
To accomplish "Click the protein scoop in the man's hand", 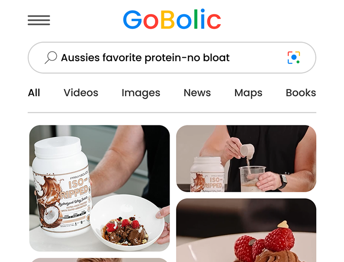I will pos(247,151).
